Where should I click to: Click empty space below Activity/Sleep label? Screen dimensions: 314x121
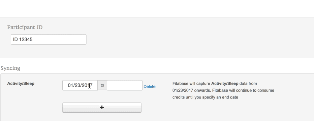[30, 102]
